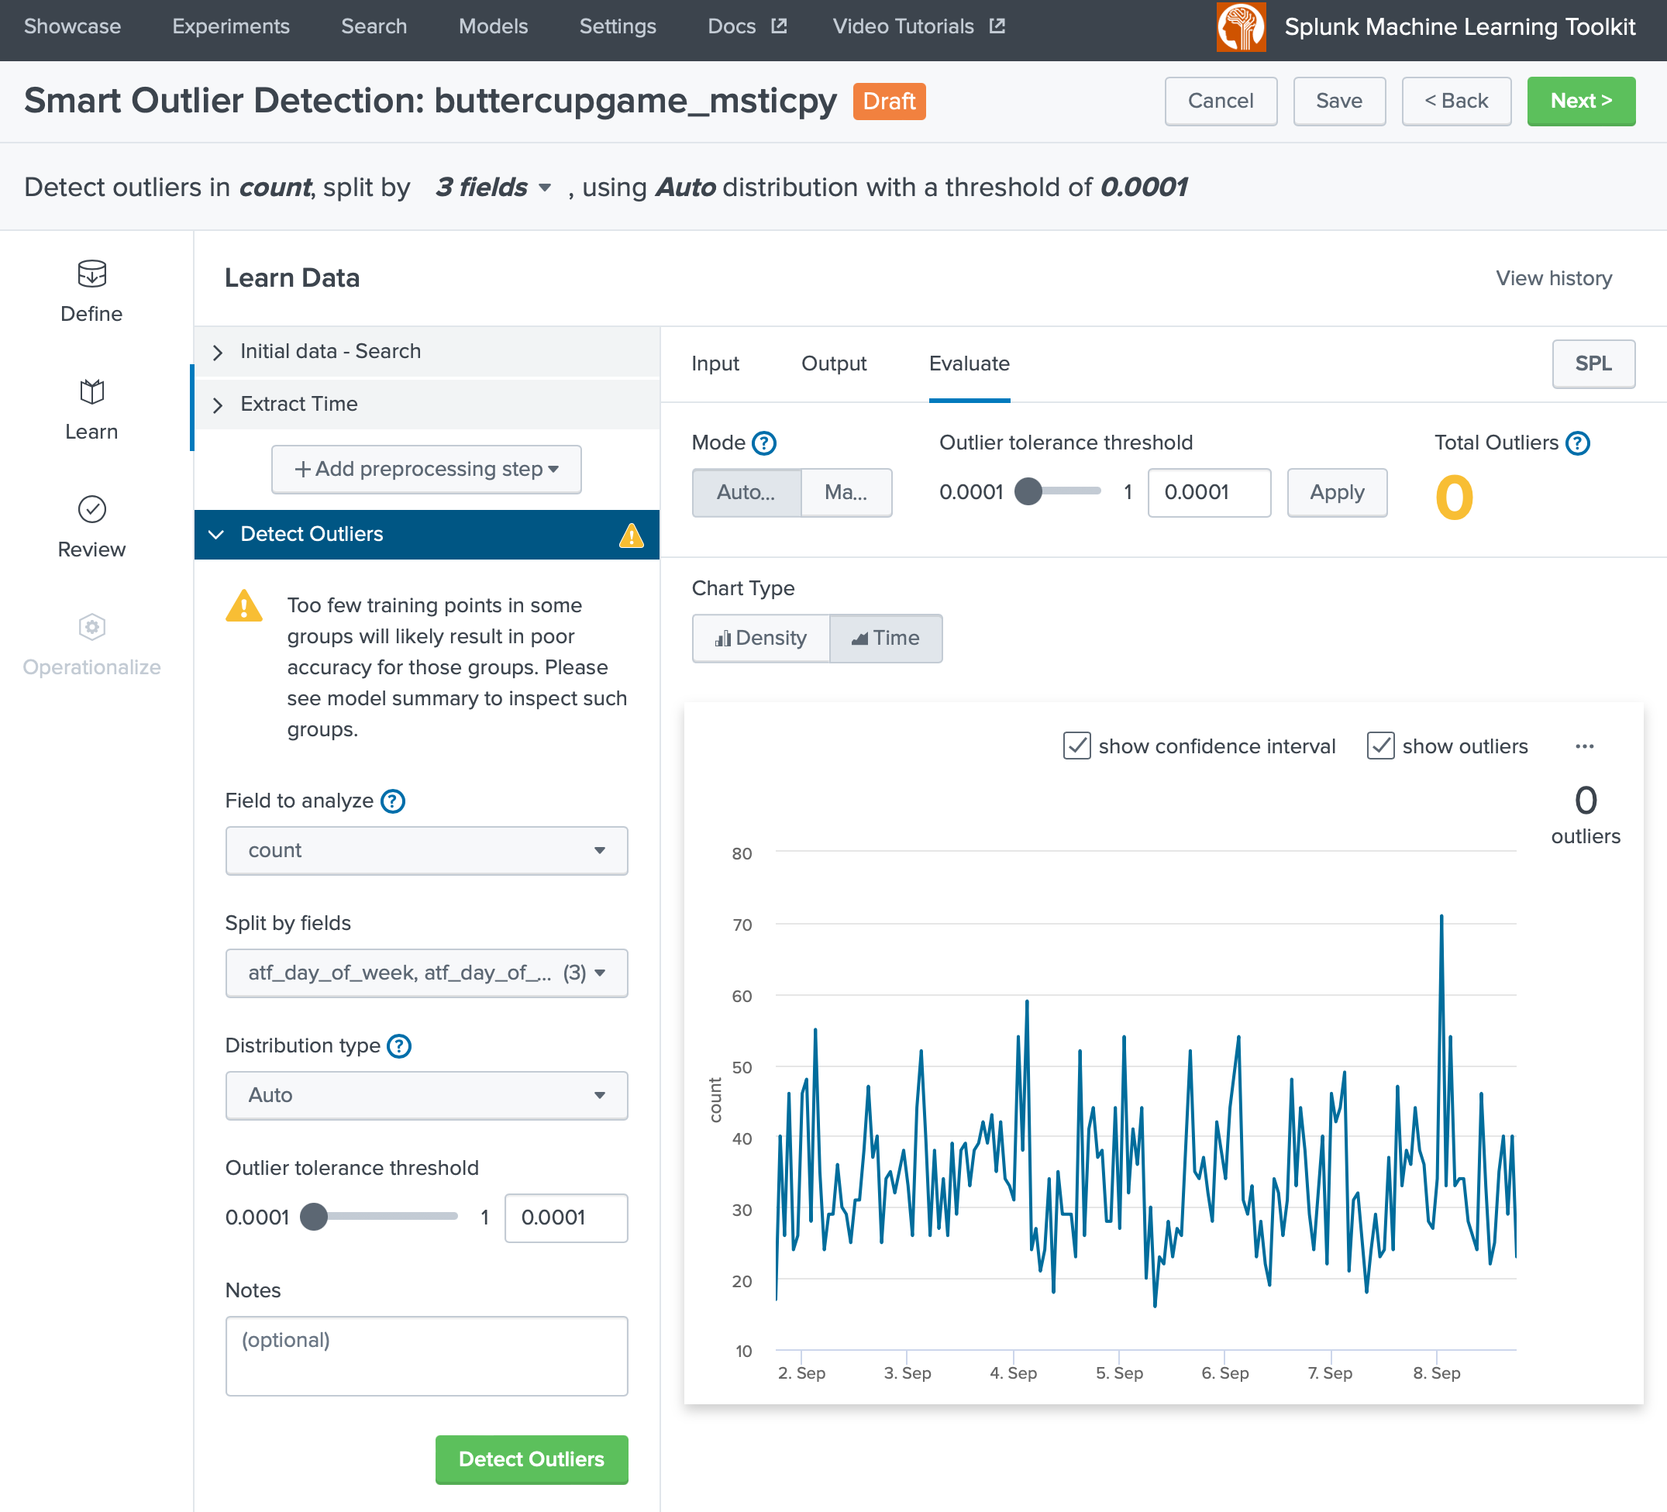Image resolution: width=1667 pixels, height=1512 pixels.
Task: Click the green Detect Outliers button
Action: pos(531,1459)
